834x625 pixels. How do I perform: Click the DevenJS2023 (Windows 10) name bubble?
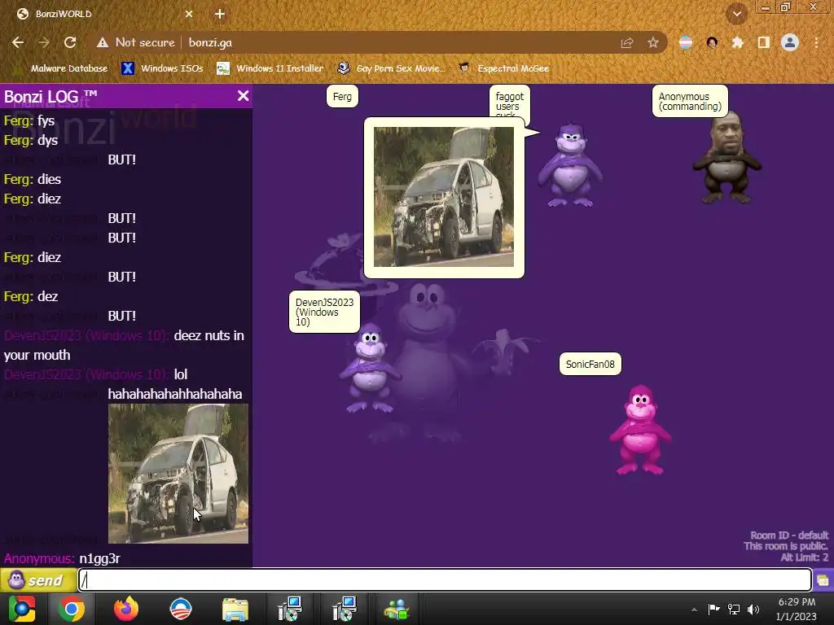324,312
